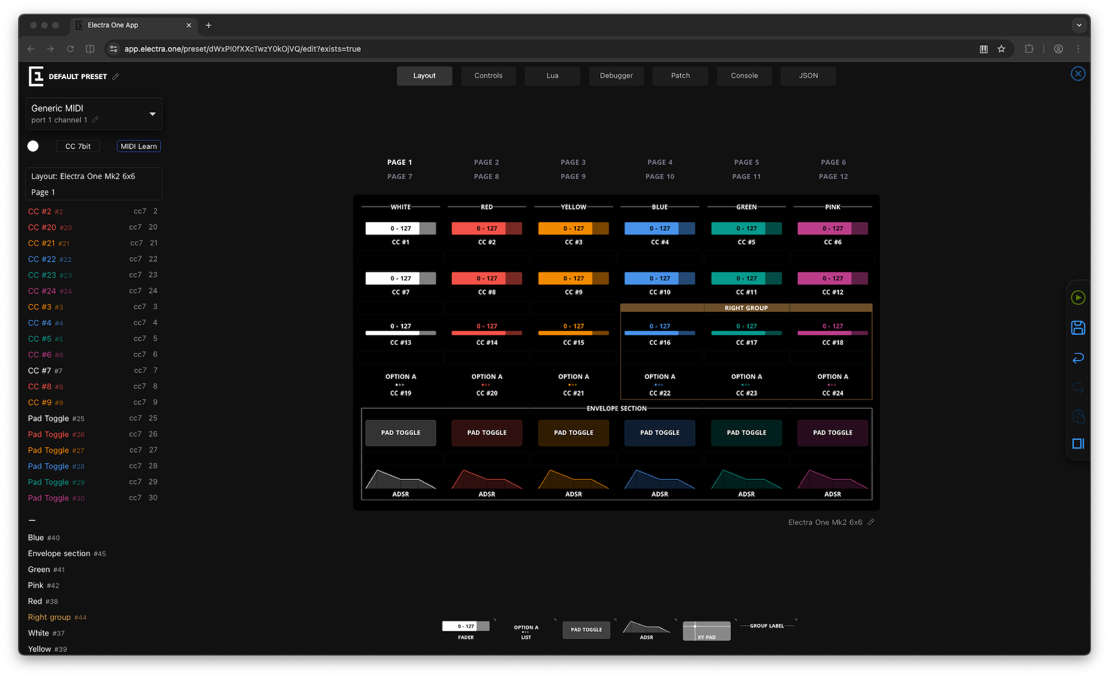Click the MIDI Learn button
Screen dimensions: 1109x678
tap(139, 146)
